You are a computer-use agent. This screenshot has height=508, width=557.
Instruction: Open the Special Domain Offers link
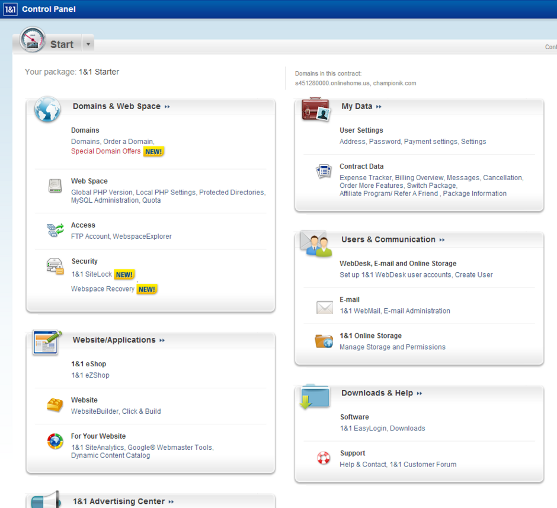106,151
